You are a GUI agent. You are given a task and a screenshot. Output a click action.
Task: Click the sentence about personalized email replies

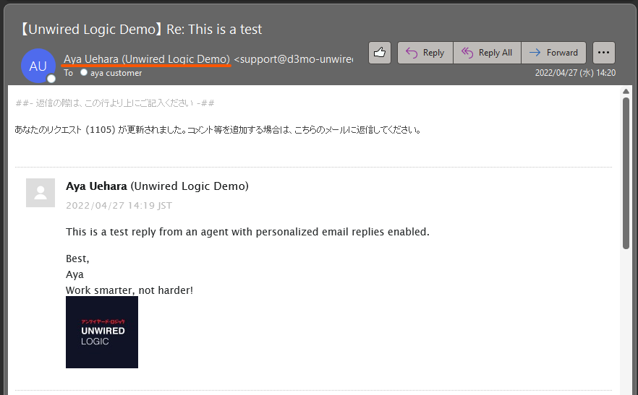click(247, 232)
